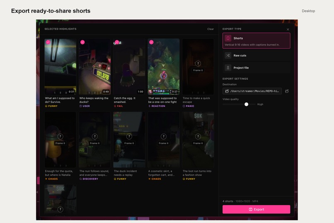Image resolution: width=334 pixels, height=223 pixels.
Task: Adjust the Video quality slider handle
Action: (246, 104)
